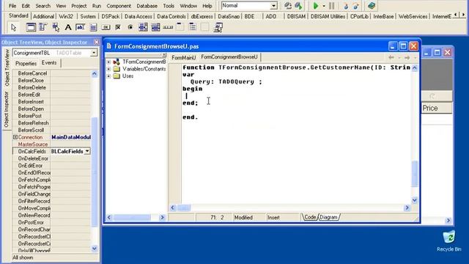This screenshot has height=264, width=469.
Task: Switch to the Properties tab
Action: point(26,64)
